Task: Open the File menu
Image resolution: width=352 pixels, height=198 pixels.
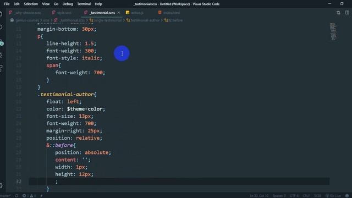Action: pos(7,4)
